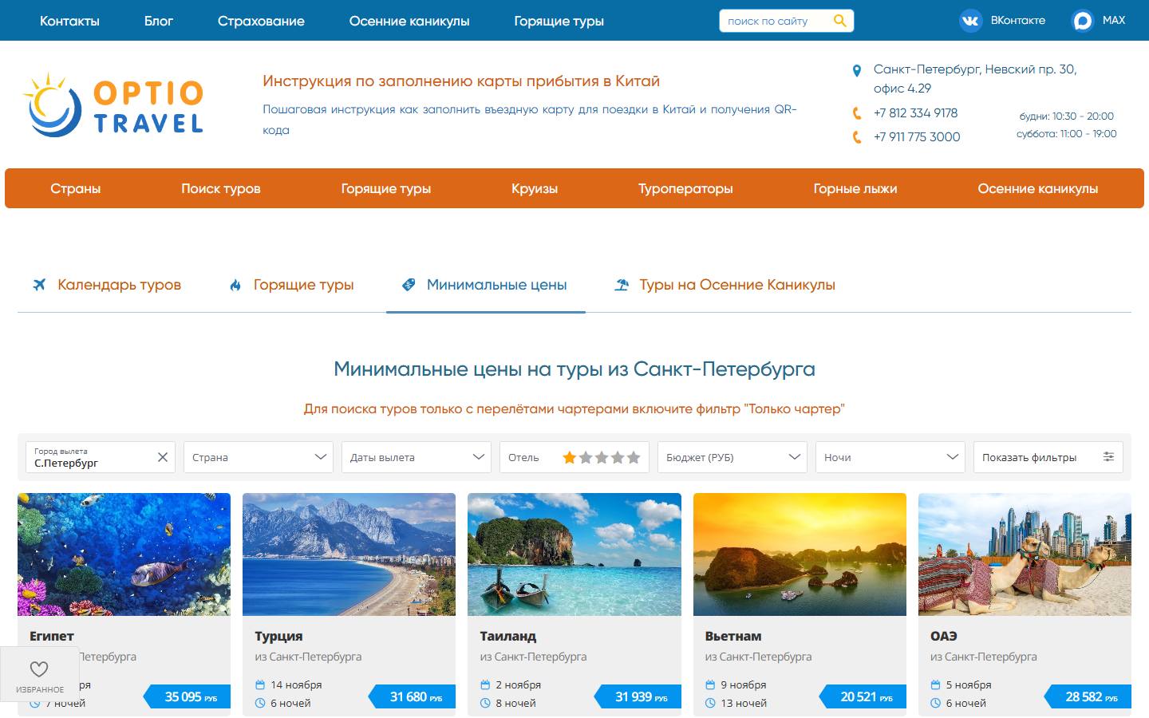Click the airplane icon of Календарь туров

pyautogui.click(x=39, y=285)
